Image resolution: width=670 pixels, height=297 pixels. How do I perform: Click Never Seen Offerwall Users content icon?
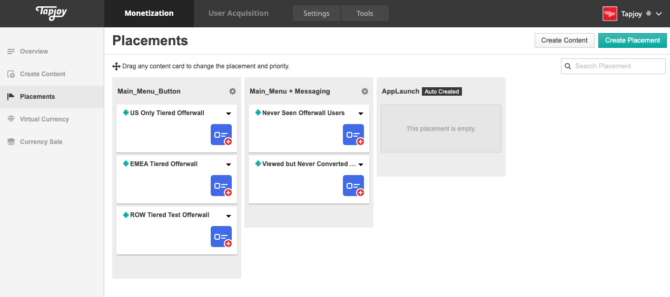[x=353, y=135]
